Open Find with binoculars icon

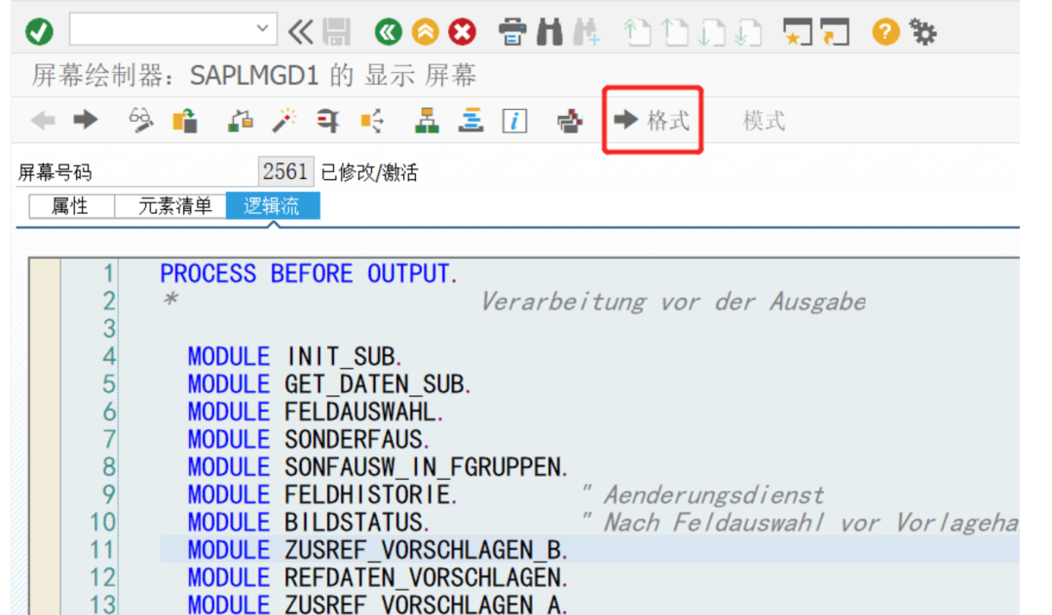pyautogui.click(x=549, y=31)
